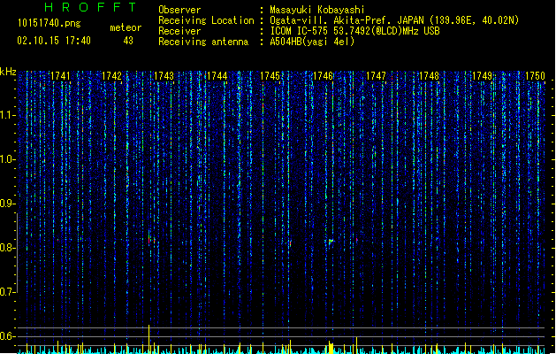556x354 pixels.
Task: Select the Ogata-vill. Akita-Pref. JAPAN location text
Action: pos(394,20)
